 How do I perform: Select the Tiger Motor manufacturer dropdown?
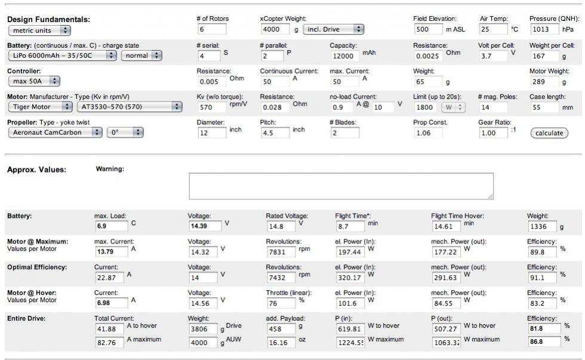(39, 107)
